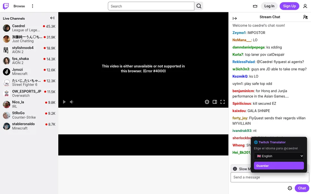Open stableronaldo channel avatar
Viewport: 311px width, 194px height.
coord(6,126)
